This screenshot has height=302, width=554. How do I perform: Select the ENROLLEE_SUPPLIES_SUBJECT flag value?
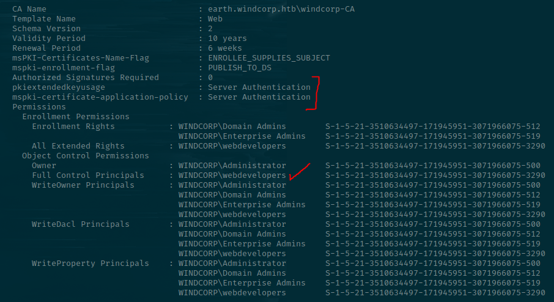click(269, 58)
